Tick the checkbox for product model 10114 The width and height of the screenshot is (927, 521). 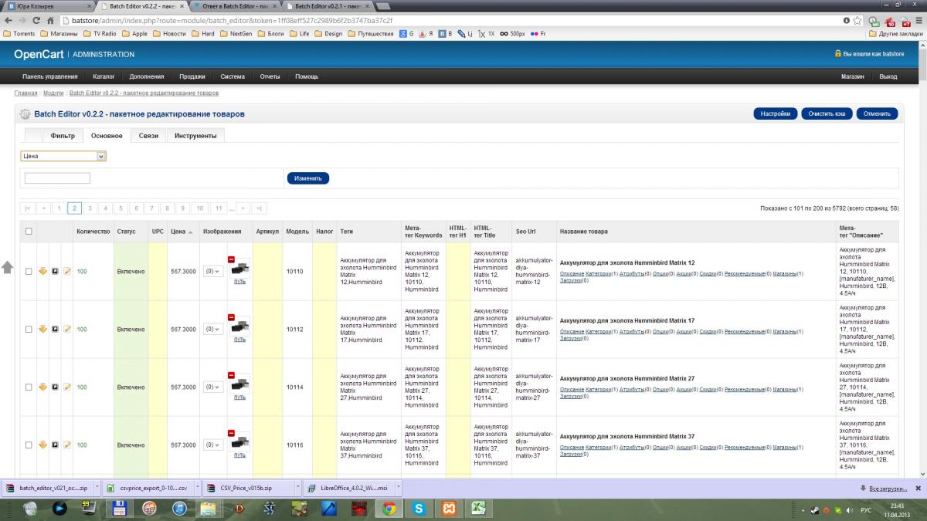(29, 387)
